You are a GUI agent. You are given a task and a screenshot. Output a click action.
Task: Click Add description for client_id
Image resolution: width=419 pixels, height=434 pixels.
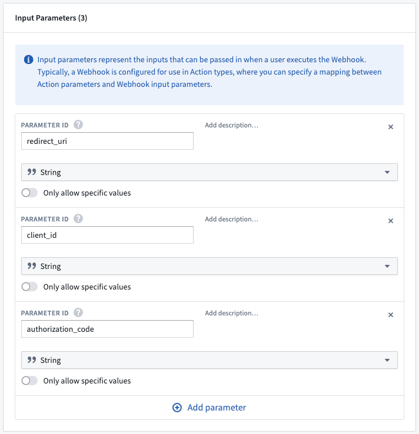[231, 219]
